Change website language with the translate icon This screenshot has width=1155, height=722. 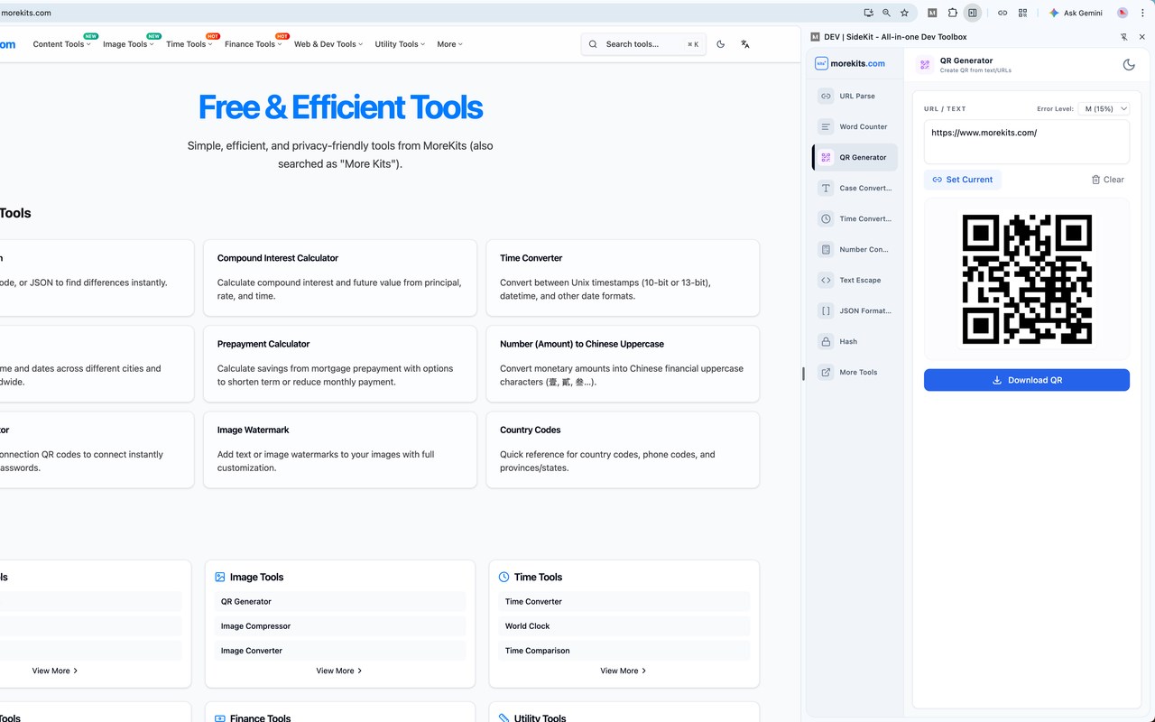tap(745, 43)
